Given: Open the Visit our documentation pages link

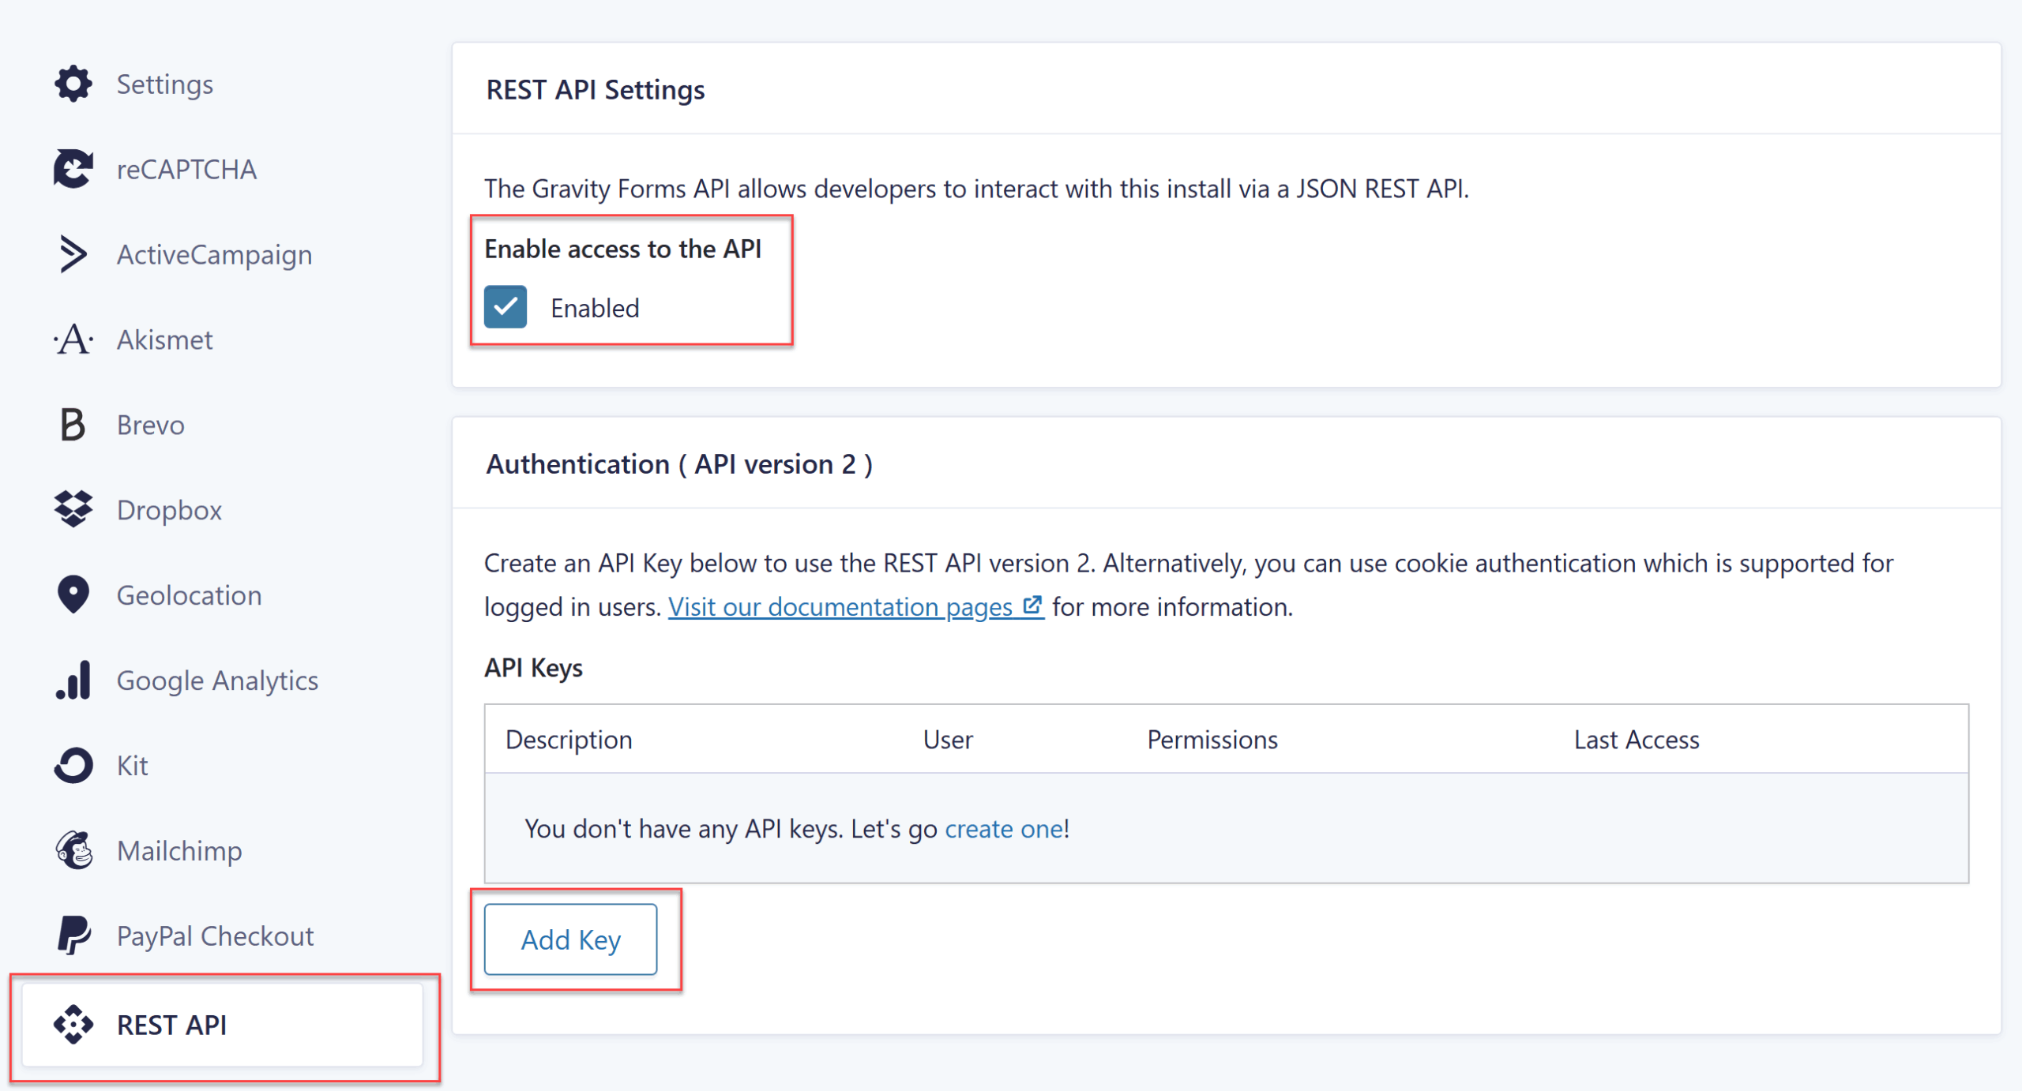Looking at the screenshot, I should (840, 606).
